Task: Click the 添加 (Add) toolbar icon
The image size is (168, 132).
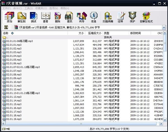Action: [x=10, y=17]
